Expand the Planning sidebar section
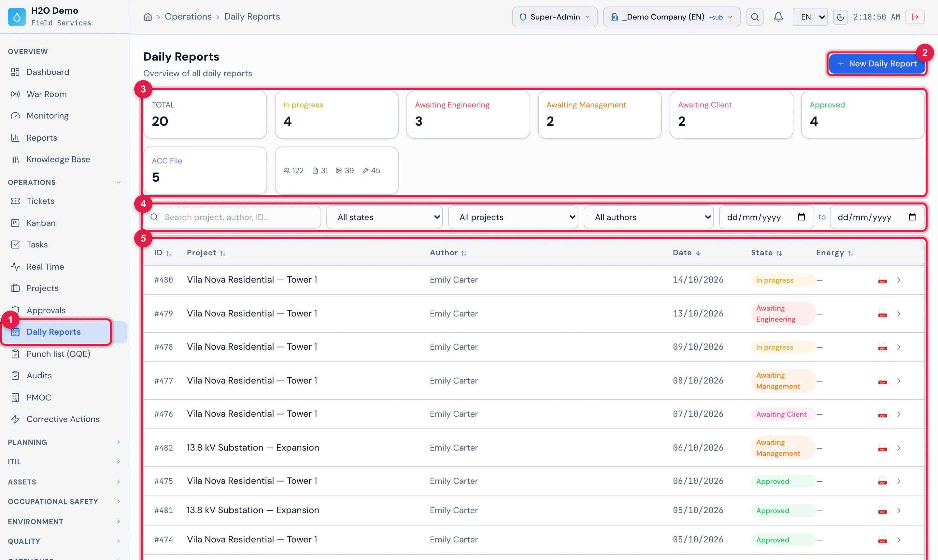This screenshot has height=560, width=938. click(64, 442)
